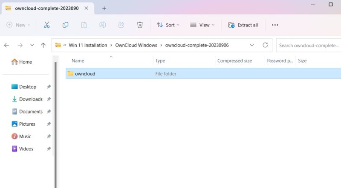Expand chevron after Win 11 Installation
The width and height of the screenshot is (341, 188).
111,45
